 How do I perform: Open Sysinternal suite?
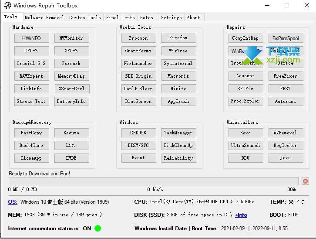(178, 63)
